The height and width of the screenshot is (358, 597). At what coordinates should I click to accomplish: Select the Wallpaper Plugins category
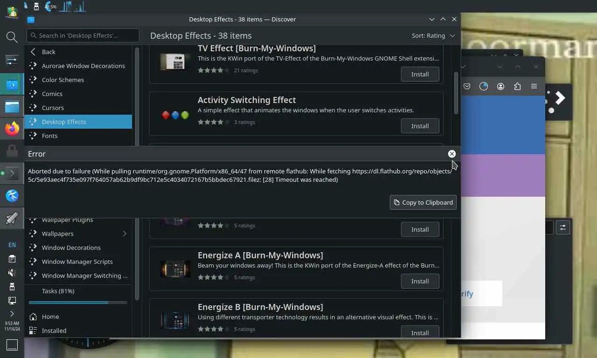pyautogui.click(x=78, y=220)
